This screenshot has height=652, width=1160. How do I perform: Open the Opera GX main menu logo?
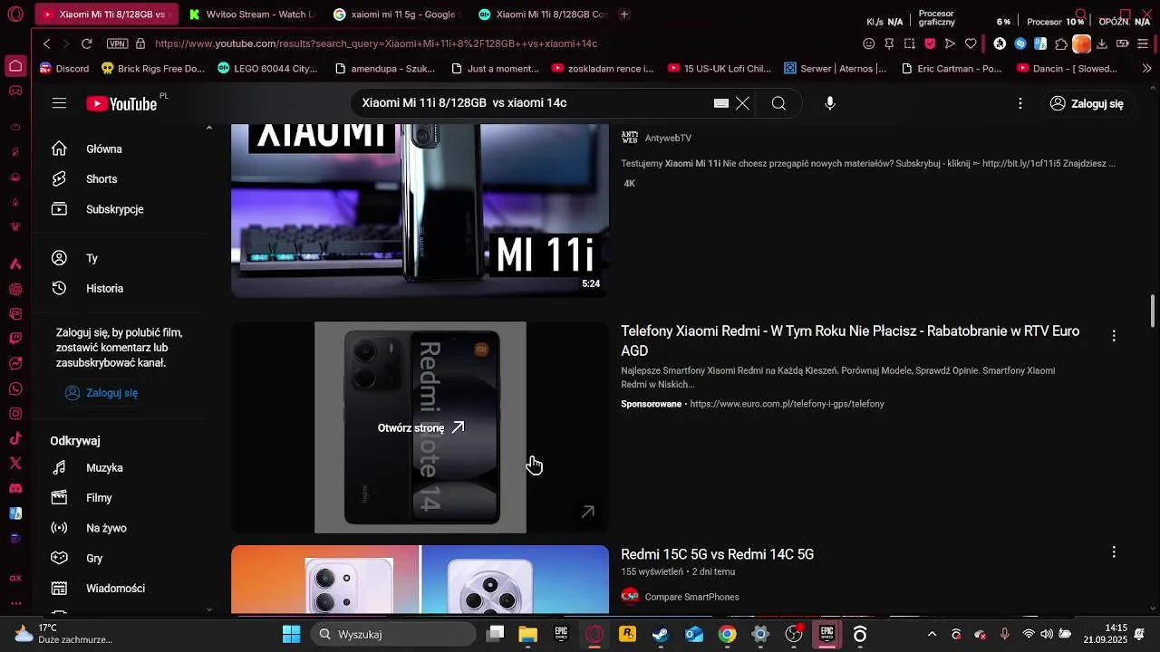tap(15, 14)
